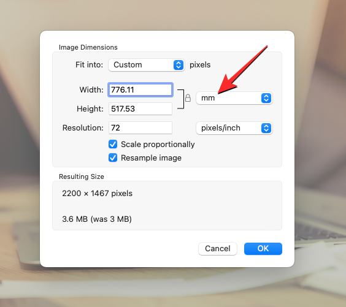Click the Height: label

pyautogui.click(x=90, y=108)
